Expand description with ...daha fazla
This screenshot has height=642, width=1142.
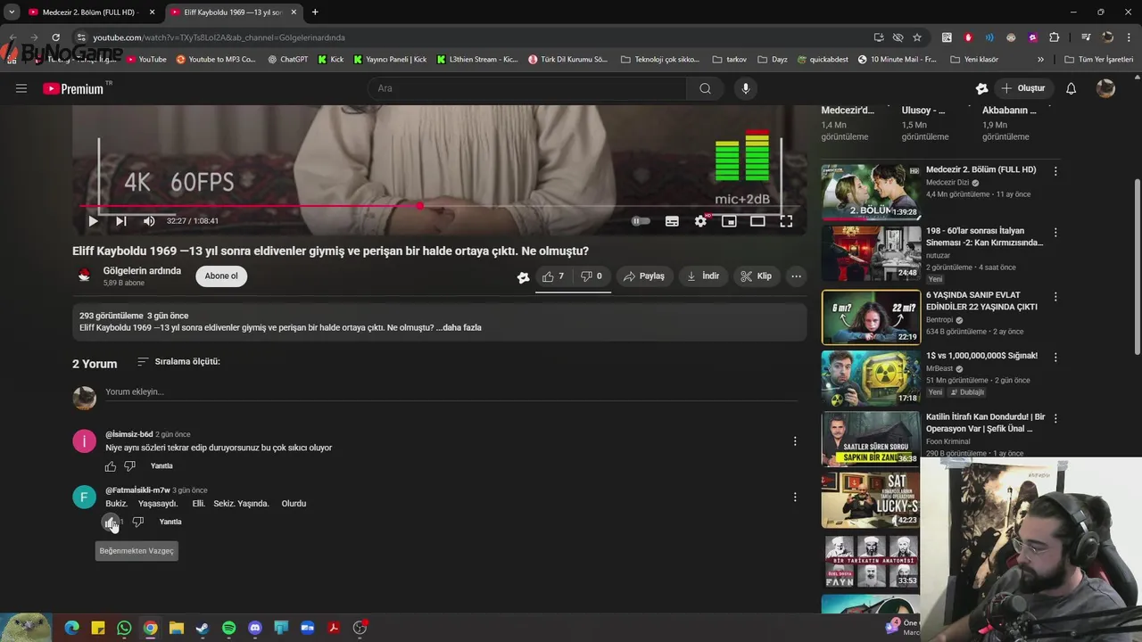(x=459, y=327)
